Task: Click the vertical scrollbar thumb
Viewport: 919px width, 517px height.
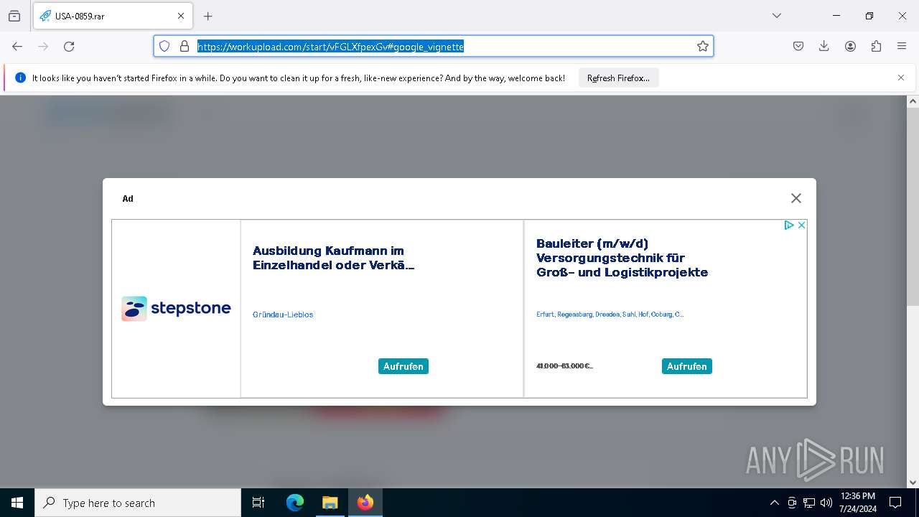Action: click(x=913, y=207)
